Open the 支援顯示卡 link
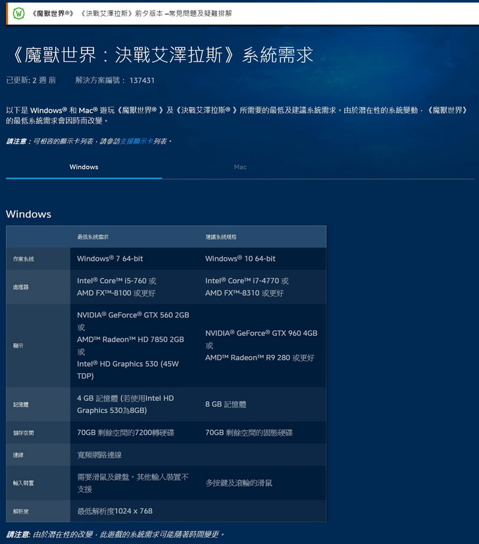Image resolution: width=479 pixels, height=544 pixels. point(137,141)
